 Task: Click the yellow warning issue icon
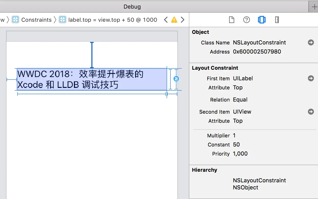click(174, 20)
